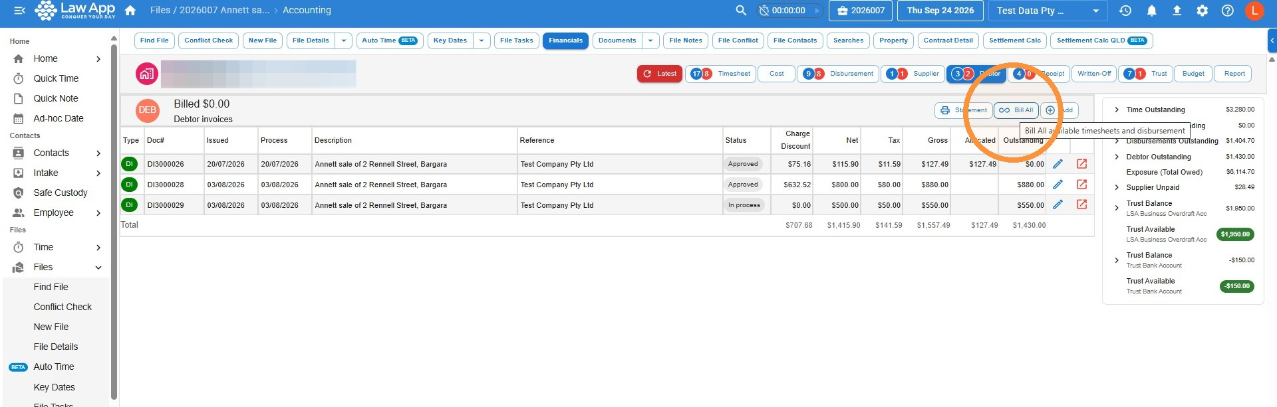Open invoice DI3000026 external link icon
Image resolution: width=1277 pixels, height=407 pixels.
pyautogui.click(x=1082, y=164)
